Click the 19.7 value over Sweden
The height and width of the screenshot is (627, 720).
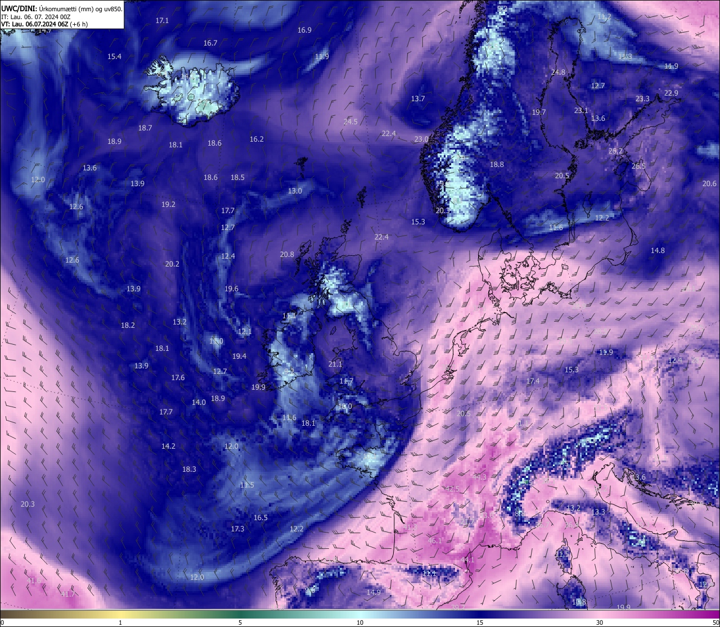[x=539, y=112]
